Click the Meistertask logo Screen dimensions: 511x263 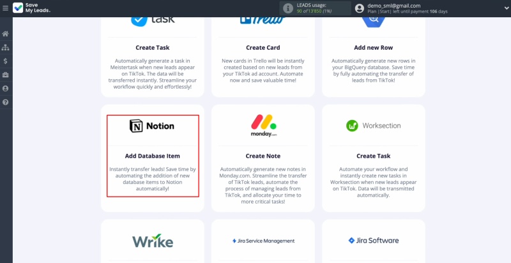click(x=153, y=21)
